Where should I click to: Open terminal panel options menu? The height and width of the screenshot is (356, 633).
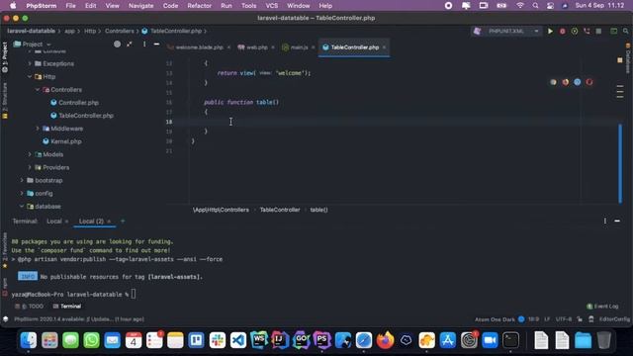click(x=604, y=221)
